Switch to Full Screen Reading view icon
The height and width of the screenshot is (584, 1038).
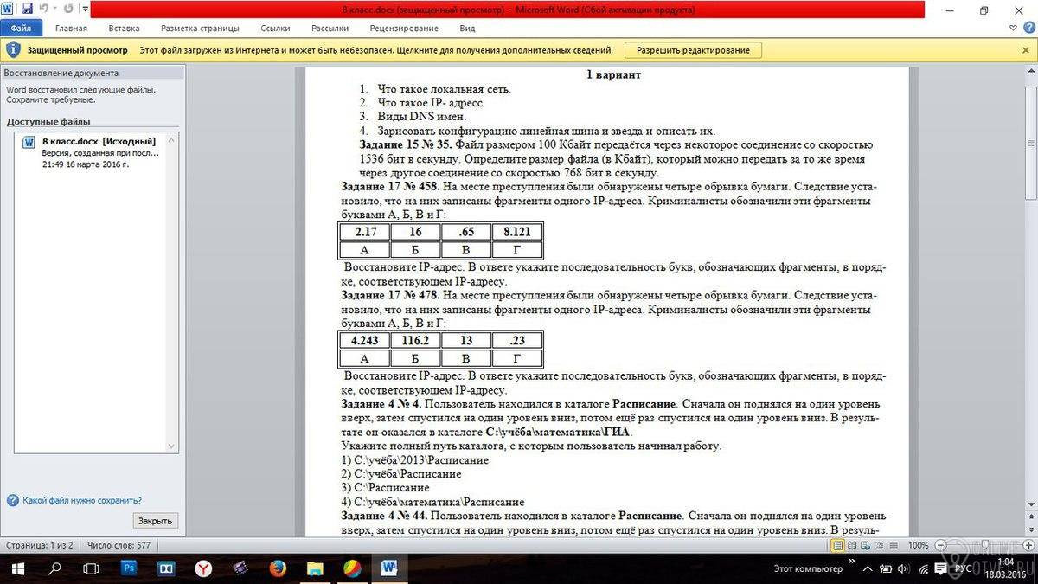852,545
